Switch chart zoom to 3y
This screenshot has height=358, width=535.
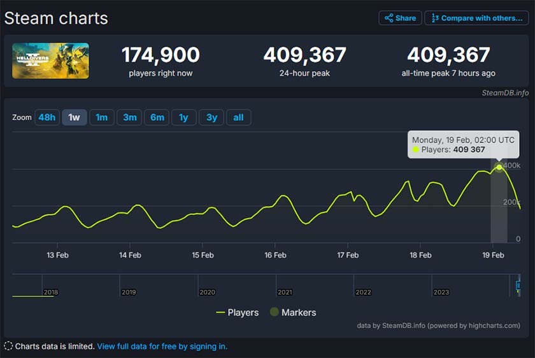pos(211,118)
